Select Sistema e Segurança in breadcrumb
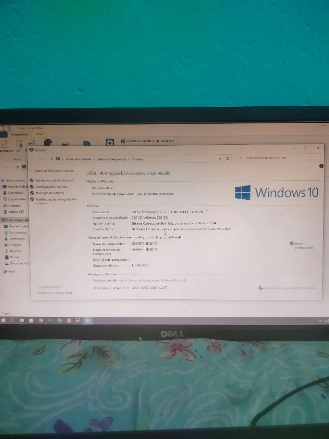The height and width of the screenshot is (439, 329). point(111,159)
